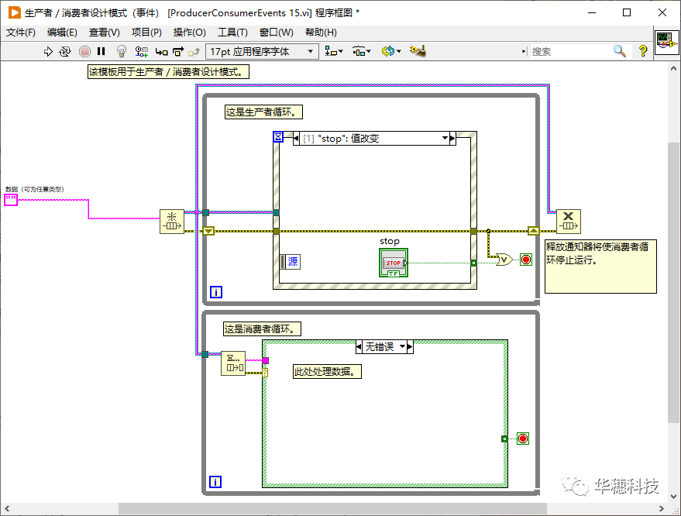Click the Clean Up Diagram broom icon
The image size is (681, 516).
tap(418, 51)
